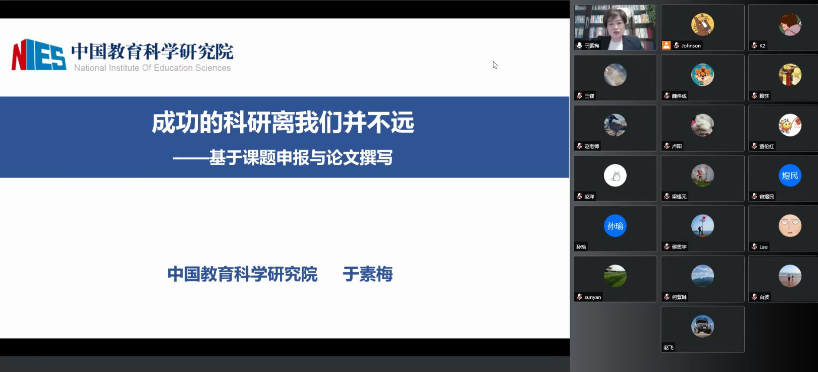Click the blue 煜民 avatar circle

(x=790, y=175)
